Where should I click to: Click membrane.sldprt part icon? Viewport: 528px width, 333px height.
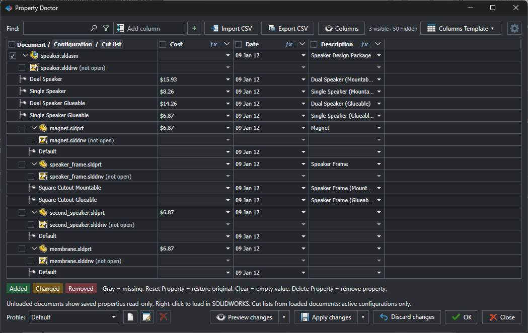[x=43, y=248]
